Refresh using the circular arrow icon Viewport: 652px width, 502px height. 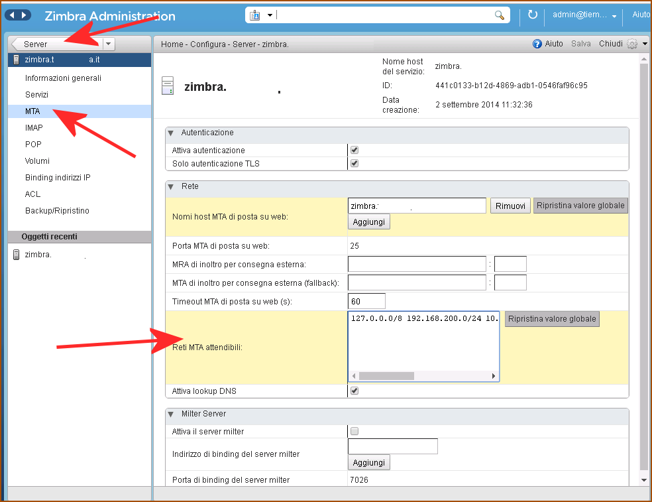(532, 15)
